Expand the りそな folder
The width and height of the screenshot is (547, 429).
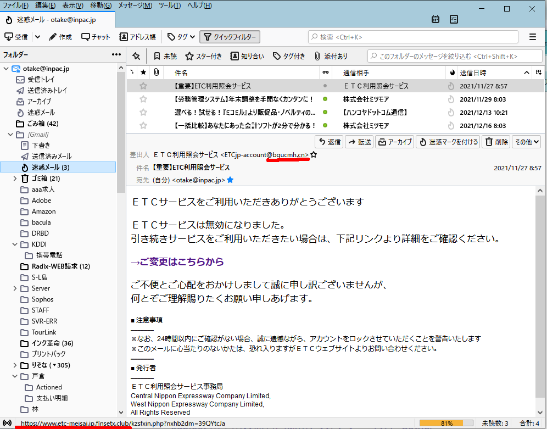tap(15, 365)
